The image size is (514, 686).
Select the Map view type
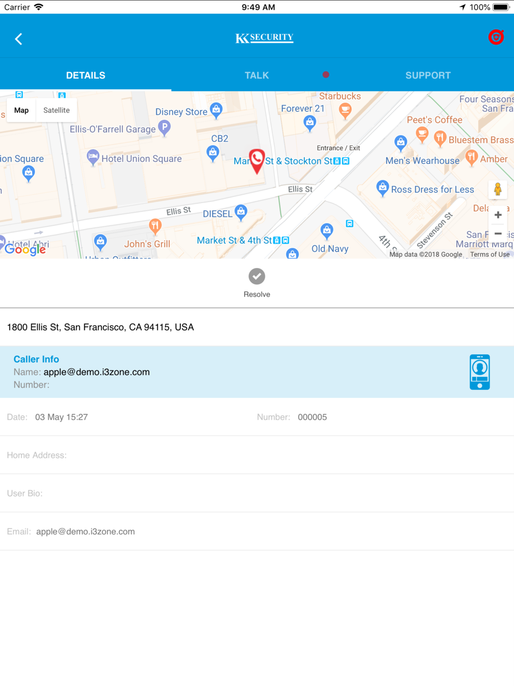tap(21, 110)
